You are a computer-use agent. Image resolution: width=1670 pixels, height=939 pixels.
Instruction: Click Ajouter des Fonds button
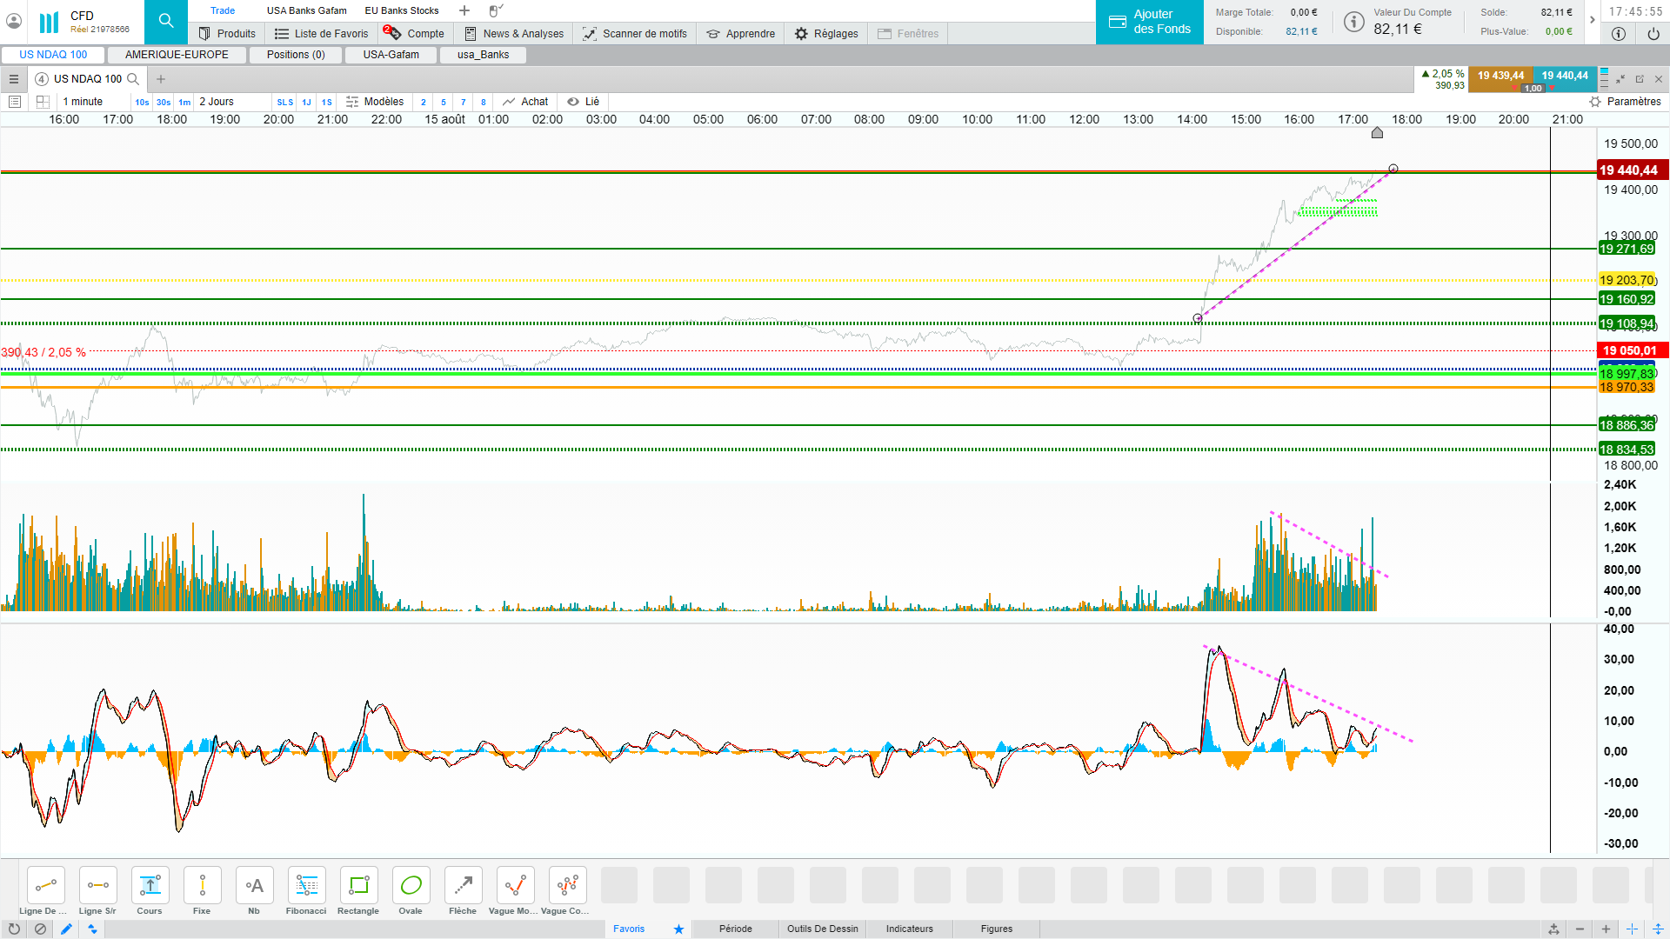coord(1149,22)
